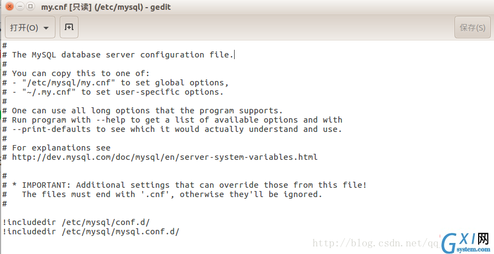Click the --print-defaults option text
Screen dimensions: 494x254
tap(52, 129)
